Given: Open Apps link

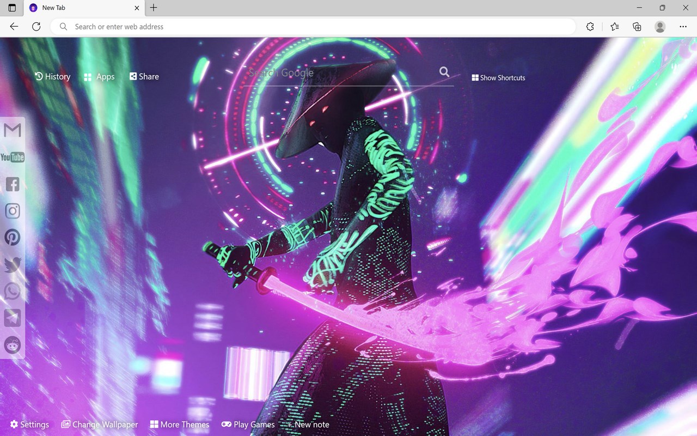Looking at the screenshot, I should tap(99, 77).
